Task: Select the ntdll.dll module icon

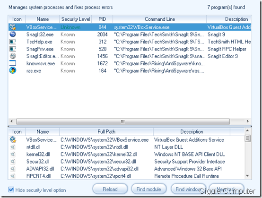Action: coord(13,147)
